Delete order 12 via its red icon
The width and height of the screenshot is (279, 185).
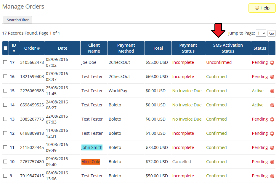pyautogui.click(x=272, y=134)
